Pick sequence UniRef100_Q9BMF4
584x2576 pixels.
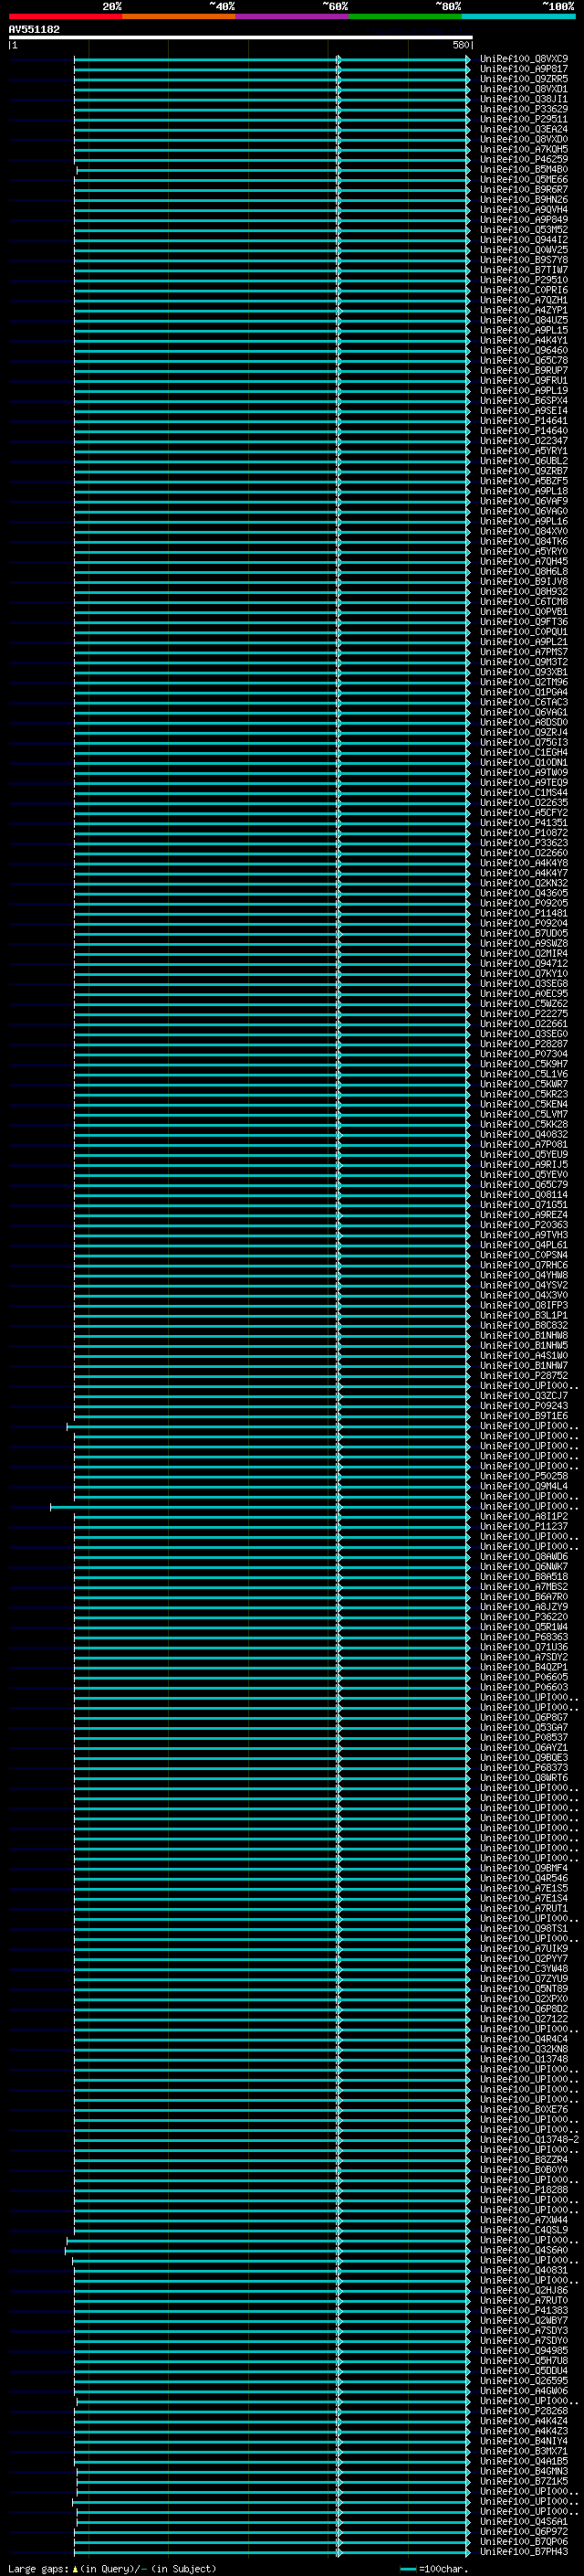[523, 1868]
